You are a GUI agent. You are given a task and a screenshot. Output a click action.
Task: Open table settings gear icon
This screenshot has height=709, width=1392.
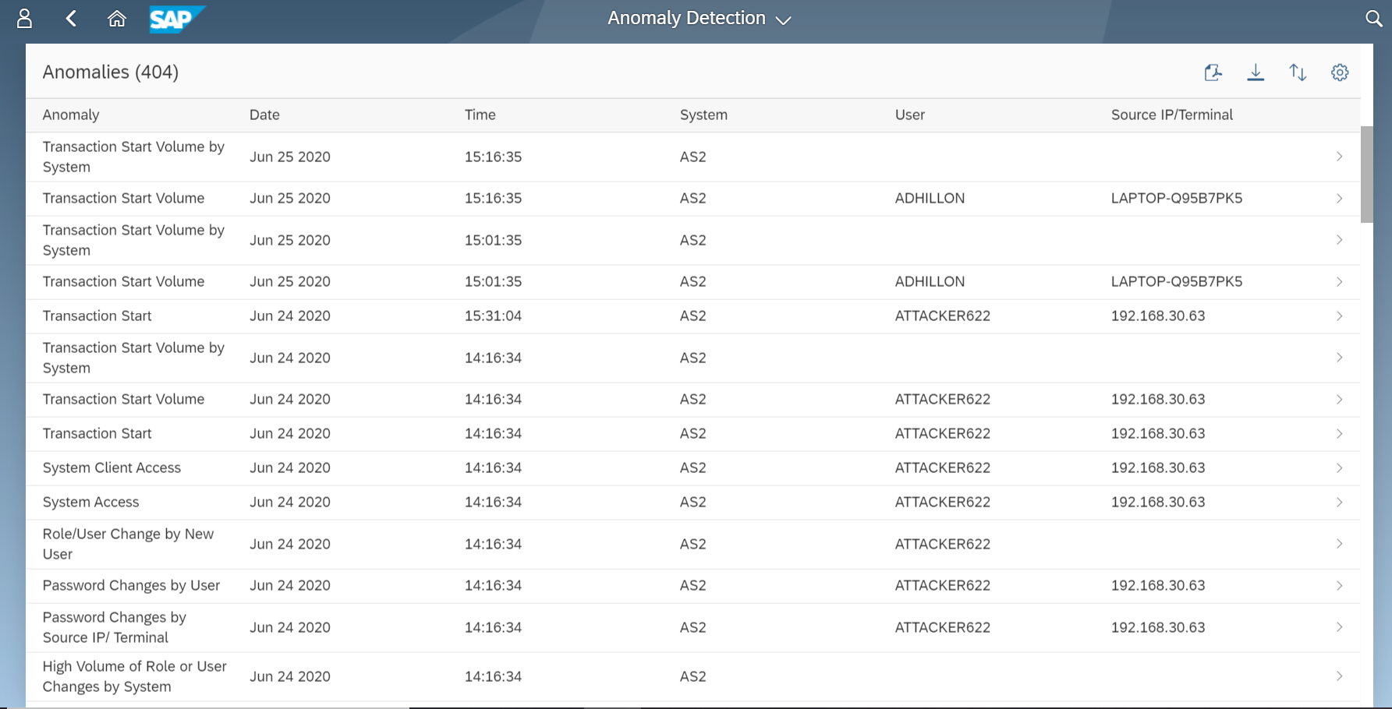pyautogui.click(x=1340, y=72)
